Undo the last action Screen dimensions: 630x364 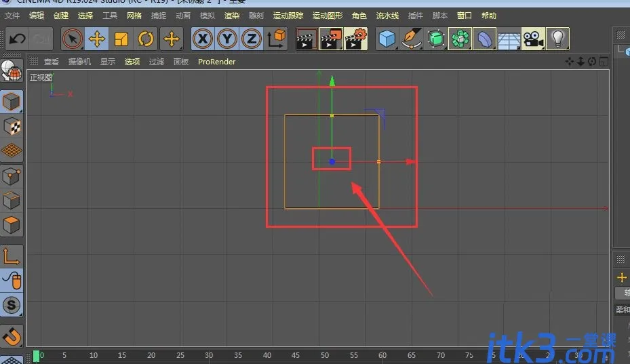tap(17, 39)
